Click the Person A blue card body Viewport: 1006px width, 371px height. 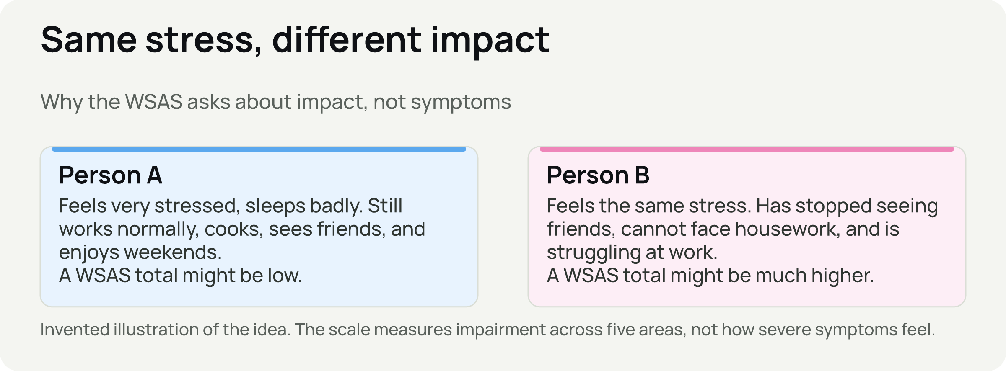(259, 227)
